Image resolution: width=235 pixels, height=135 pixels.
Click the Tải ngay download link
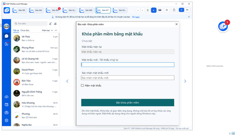[x=136, y=17]
